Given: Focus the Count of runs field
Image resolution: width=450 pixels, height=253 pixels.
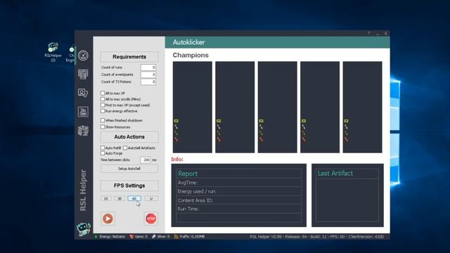Looking at the screenshot, I should [x=148, y=67].
